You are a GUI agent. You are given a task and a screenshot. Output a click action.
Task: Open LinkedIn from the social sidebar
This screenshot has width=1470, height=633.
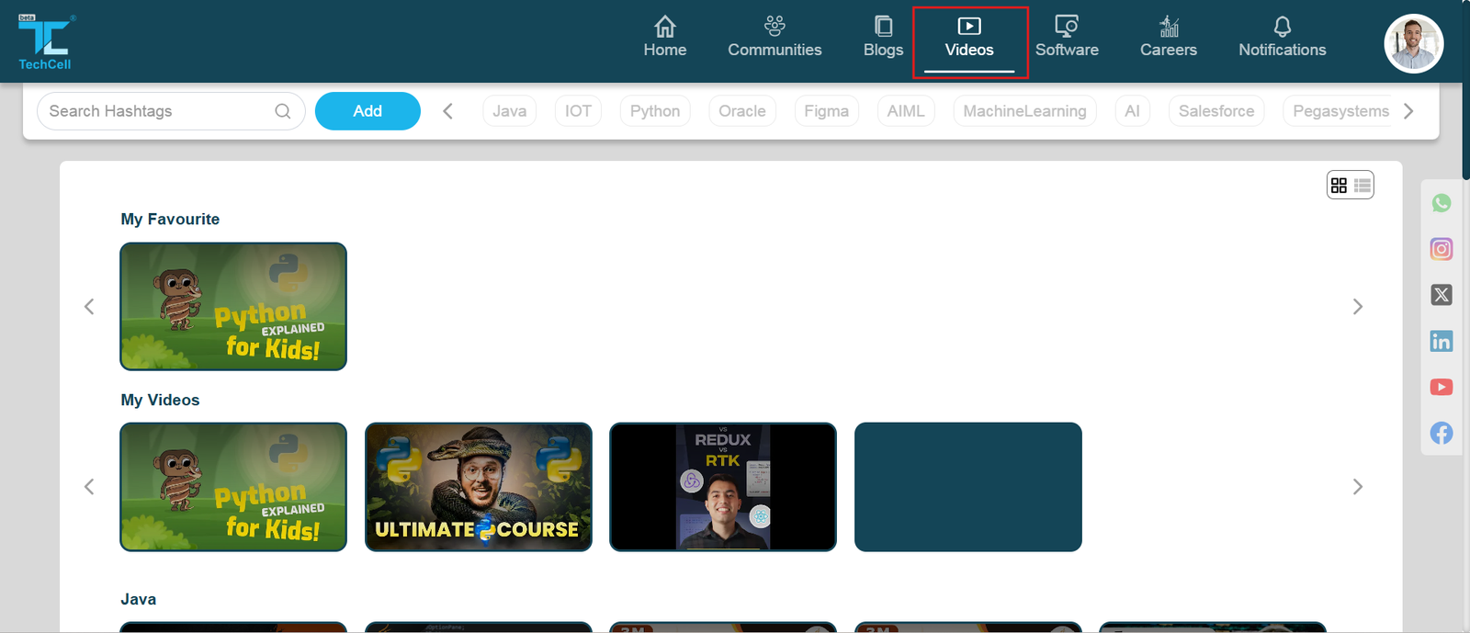(x=1441, y=341)
